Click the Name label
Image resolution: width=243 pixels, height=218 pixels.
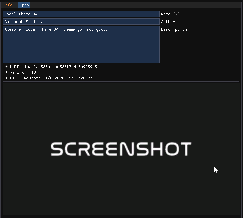166,14
